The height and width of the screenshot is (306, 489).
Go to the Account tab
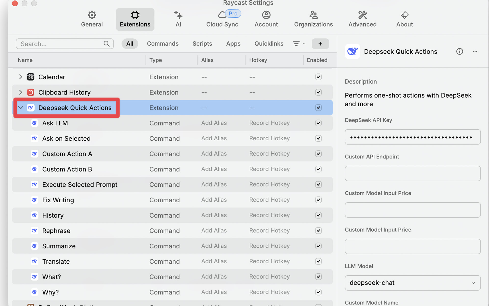tap(266, 19)
